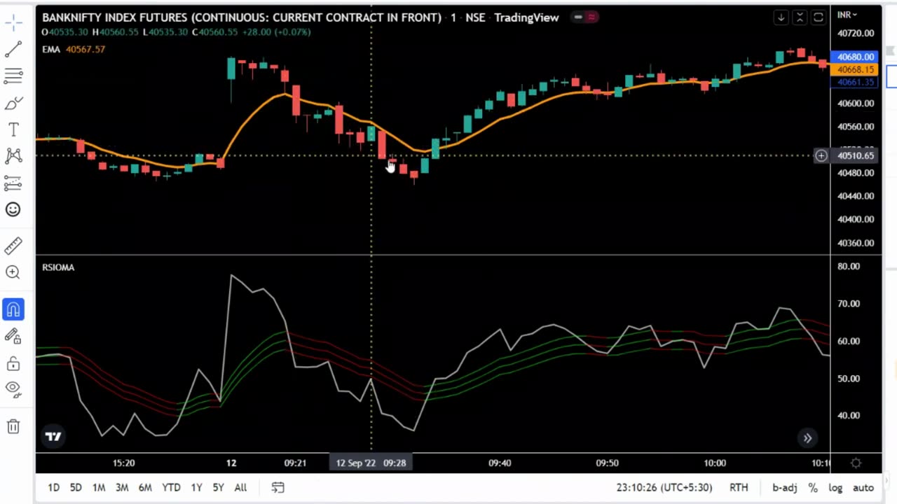Select the All time range
Image resolution: width=897 pixels, height=504 pixels.
[x=240, y=487]
